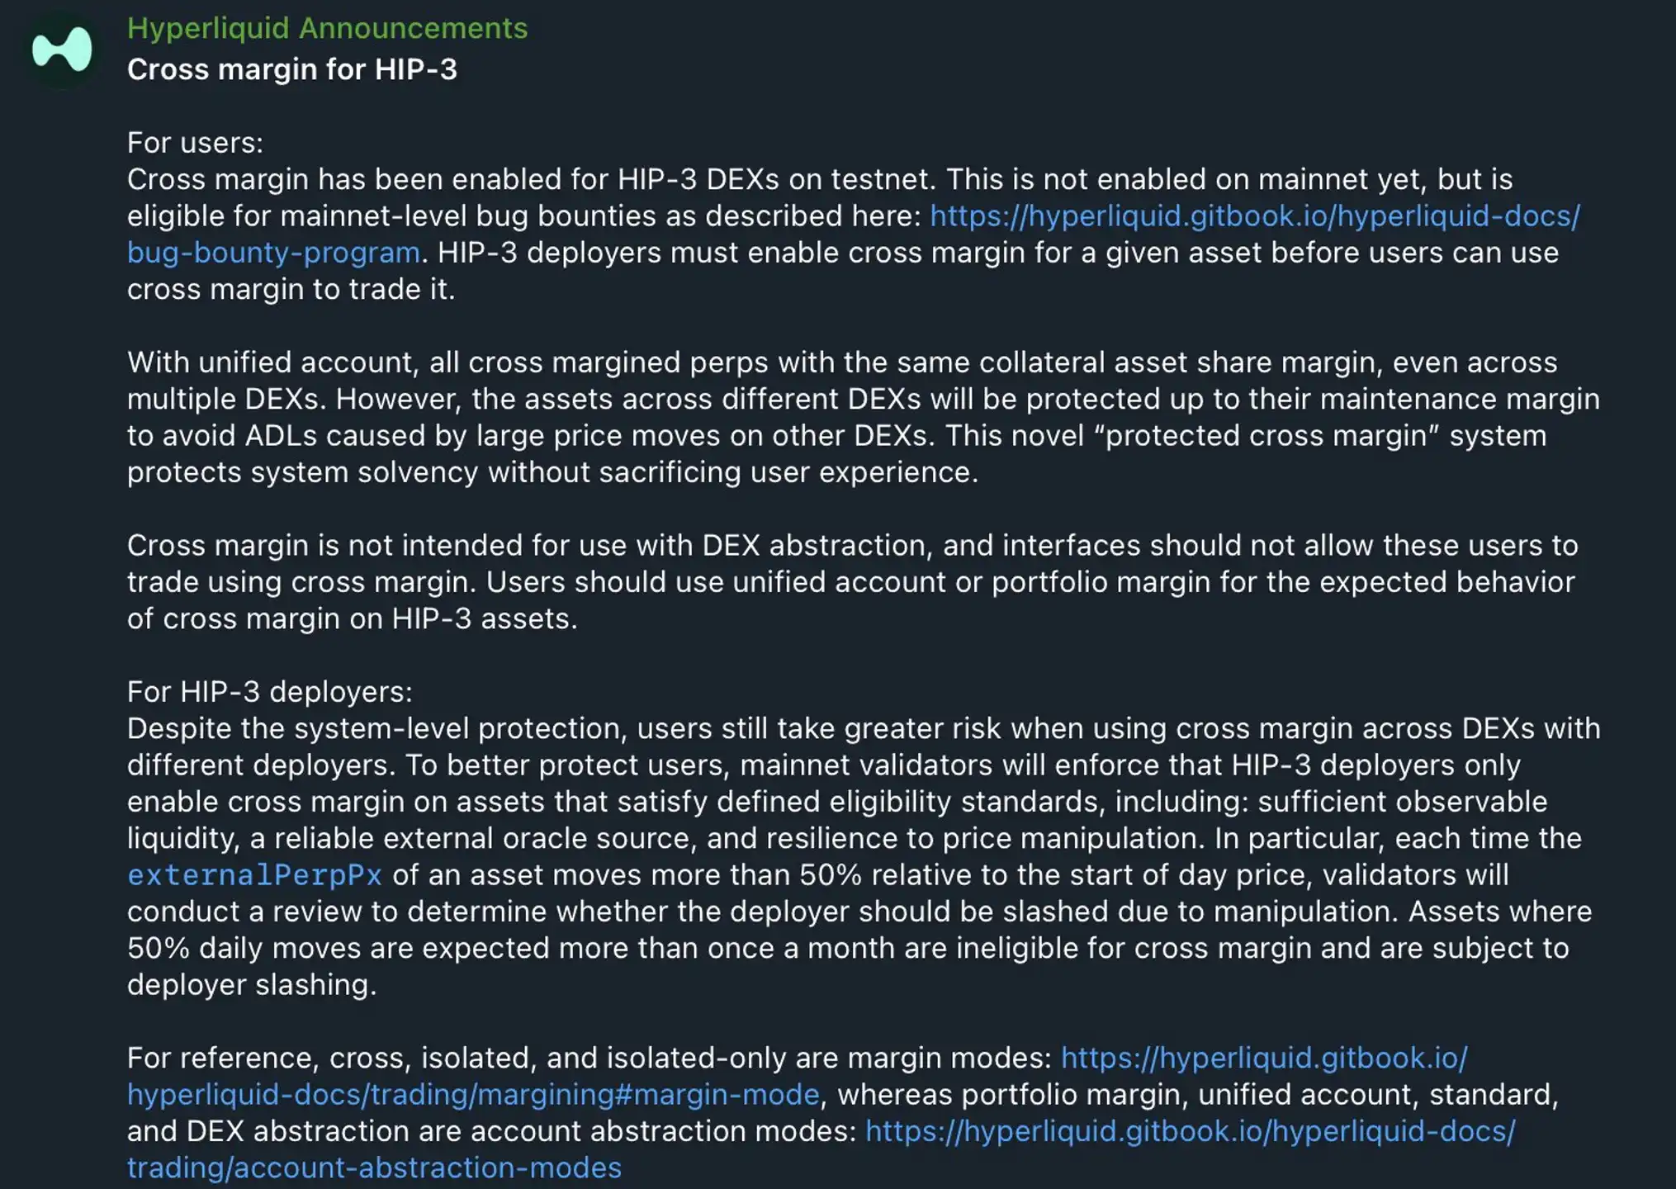This screenshot has width=1676, height=1189.
Task: Click the Hyperliquid channel avatar logo
Action: (62, 50)
